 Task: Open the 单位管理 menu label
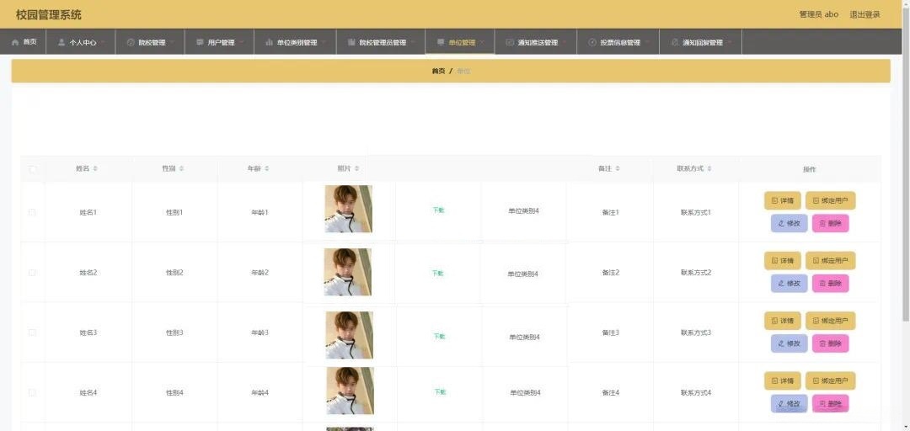(462, 42)
